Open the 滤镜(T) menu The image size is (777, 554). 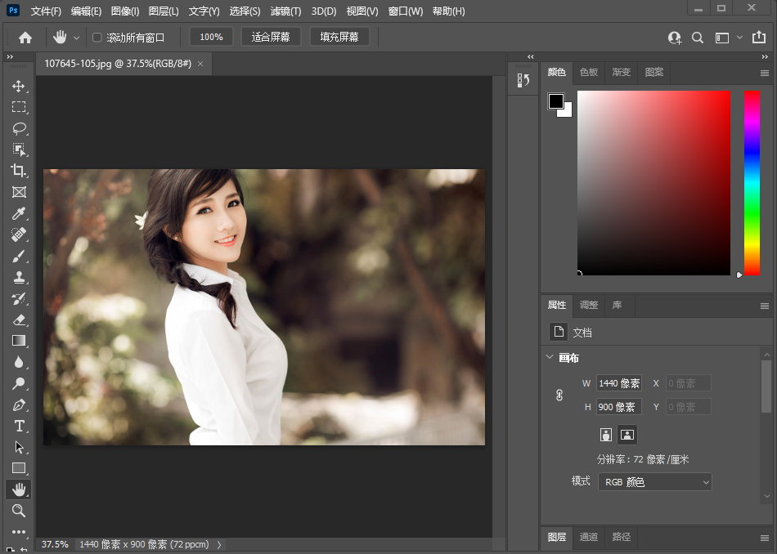[x=285, y=11]
